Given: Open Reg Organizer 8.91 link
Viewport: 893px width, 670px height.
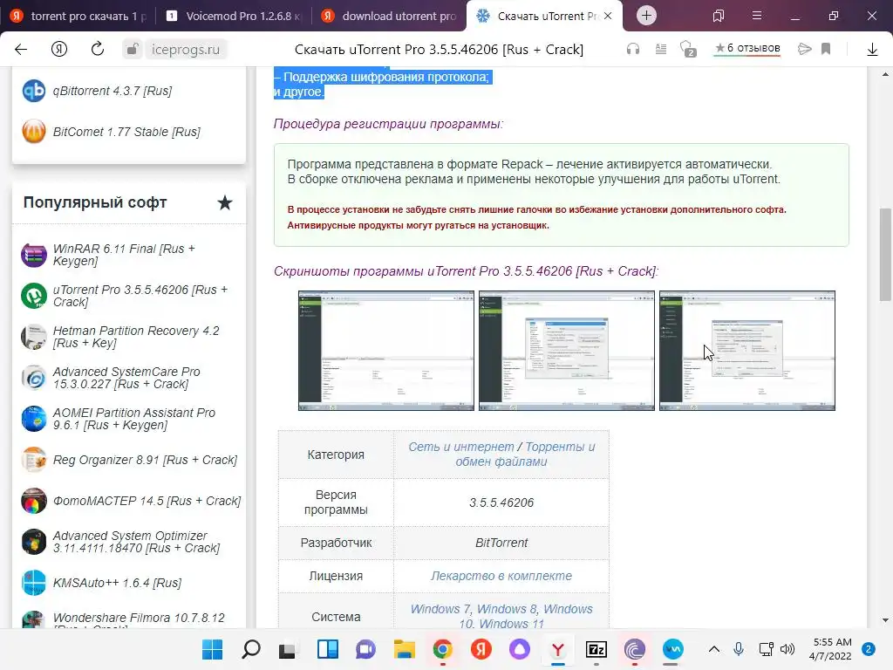Looking at the screenshot, I should [146, 460].
